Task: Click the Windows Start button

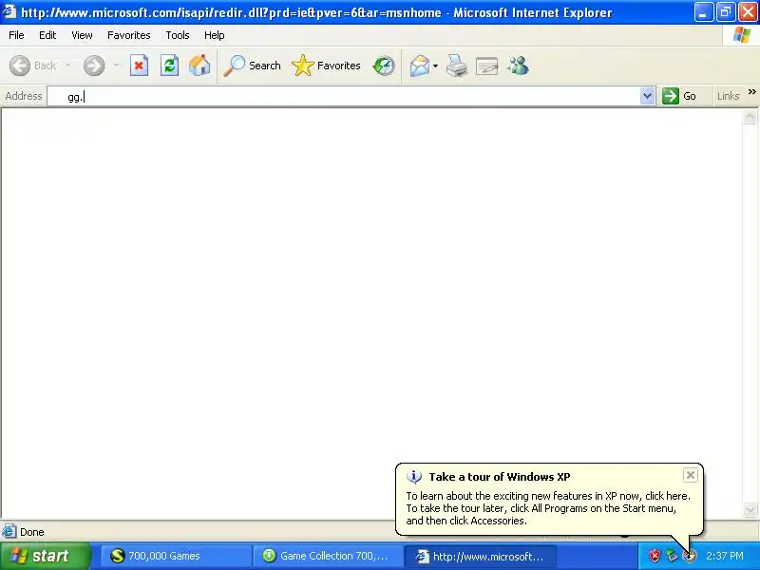Action: pyautogui.click(x=46, y=556)
